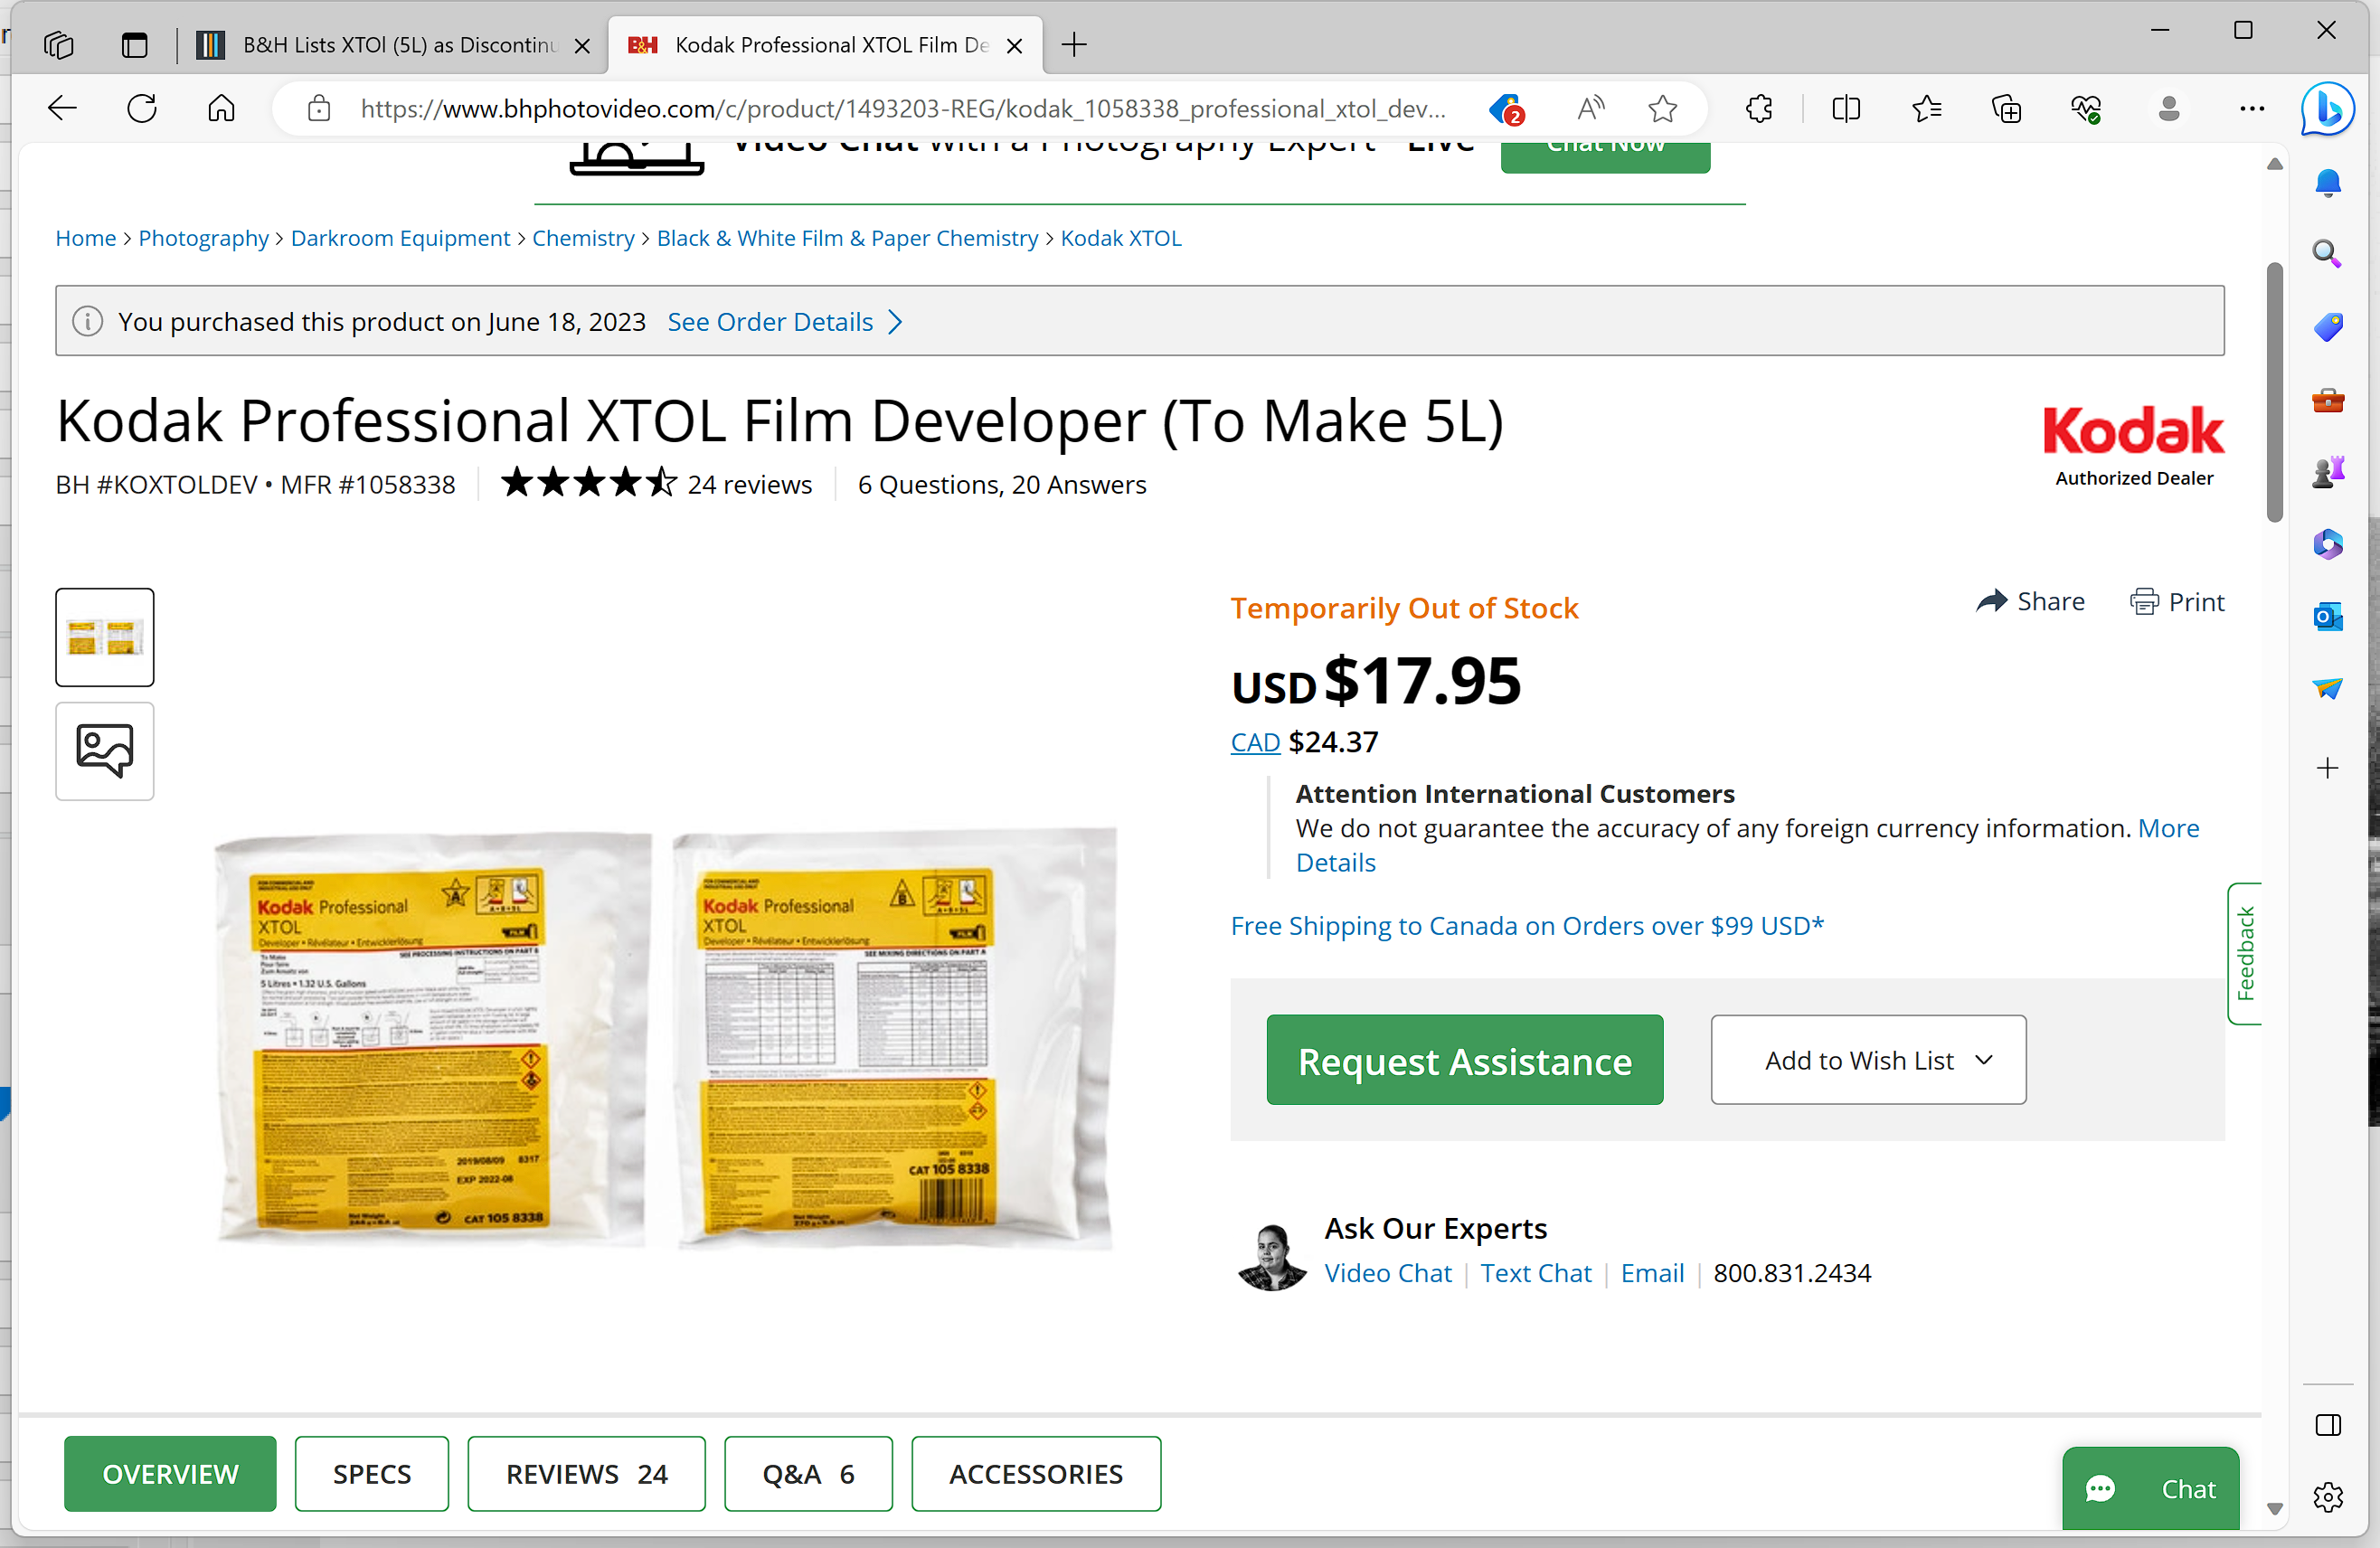Print this product page

click(x=2177, y=601)
